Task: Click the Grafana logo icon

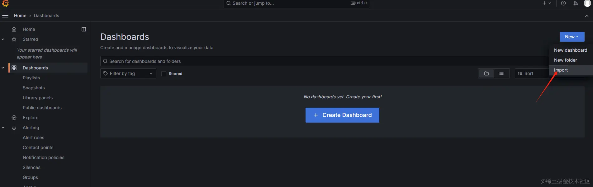Action: 5,3
